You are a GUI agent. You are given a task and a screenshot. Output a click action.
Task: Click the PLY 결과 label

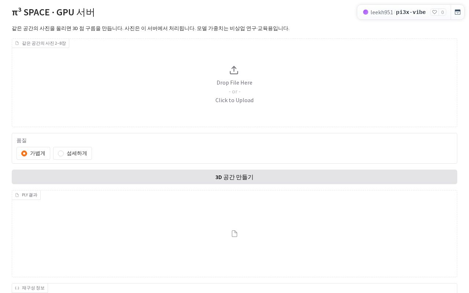point(26,195)
